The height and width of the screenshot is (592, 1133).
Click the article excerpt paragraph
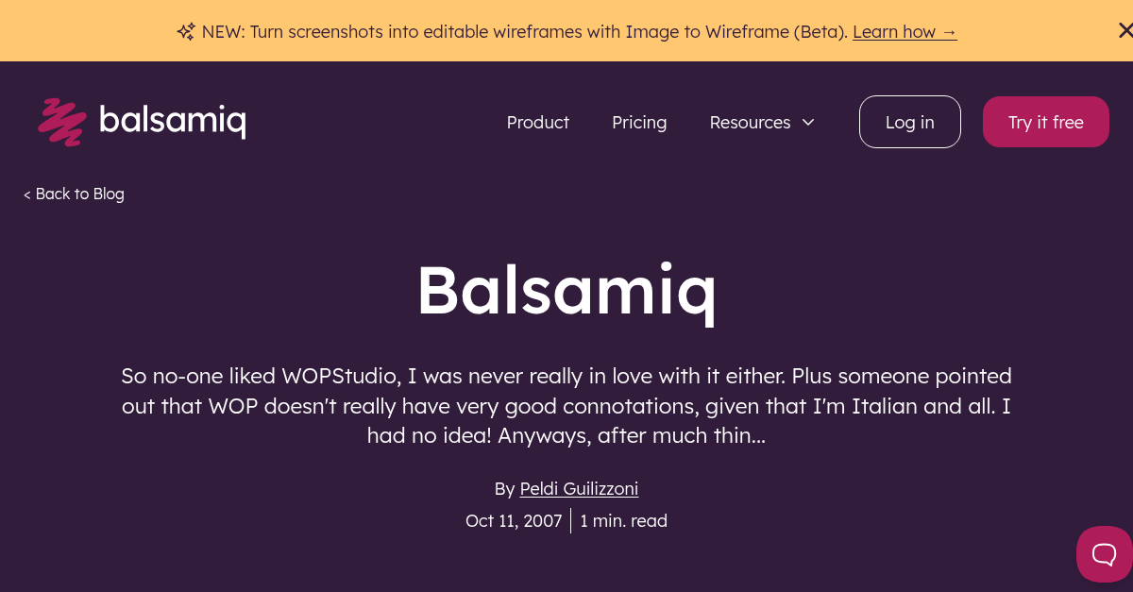pyautogui.click(x=566, y=406)
